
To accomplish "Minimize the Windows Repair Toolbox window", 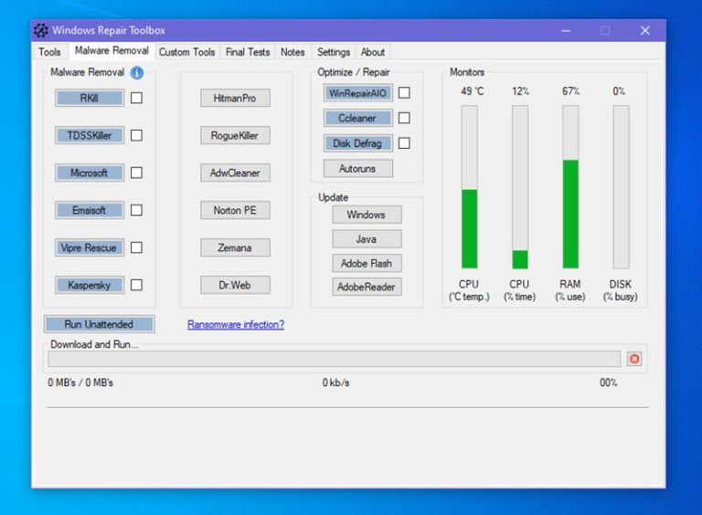I will pos(566,30).
